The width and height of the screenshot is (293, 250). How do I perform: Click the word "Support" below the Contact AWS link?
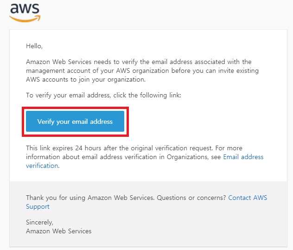pyautogui.click(x=38, y=206)
